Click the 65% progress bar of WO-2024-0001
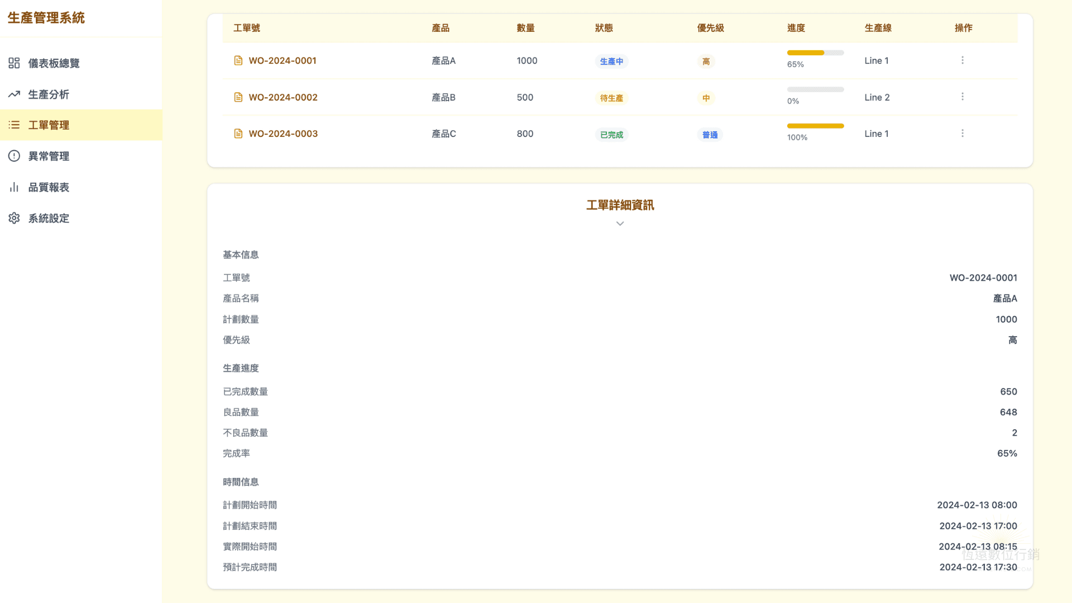The height and width of the screenshot is (603, 1072). point(815,52)
